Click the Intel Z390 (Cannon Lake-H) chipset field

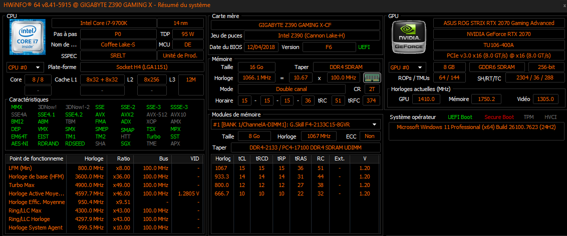pos(312,35)
